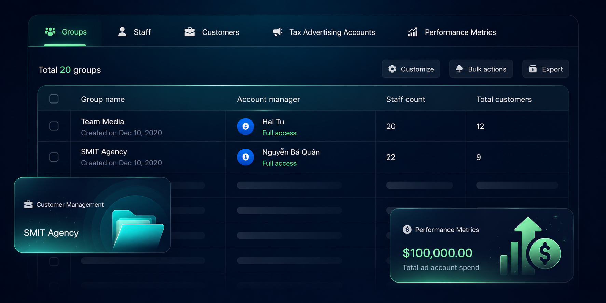Click the Customer Management card label
Screen dimensions: 606x303
pos(70,205)
